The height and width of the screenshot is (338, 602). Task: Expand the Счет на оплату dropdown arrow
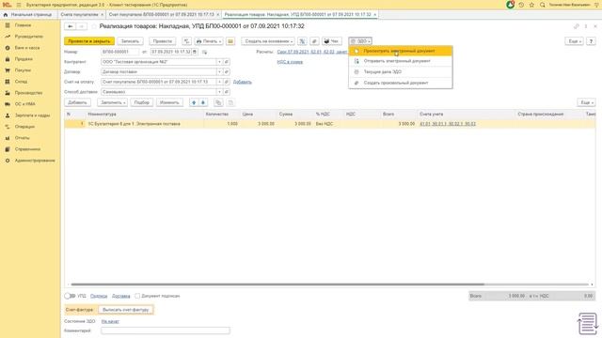(x=219, y=82)
